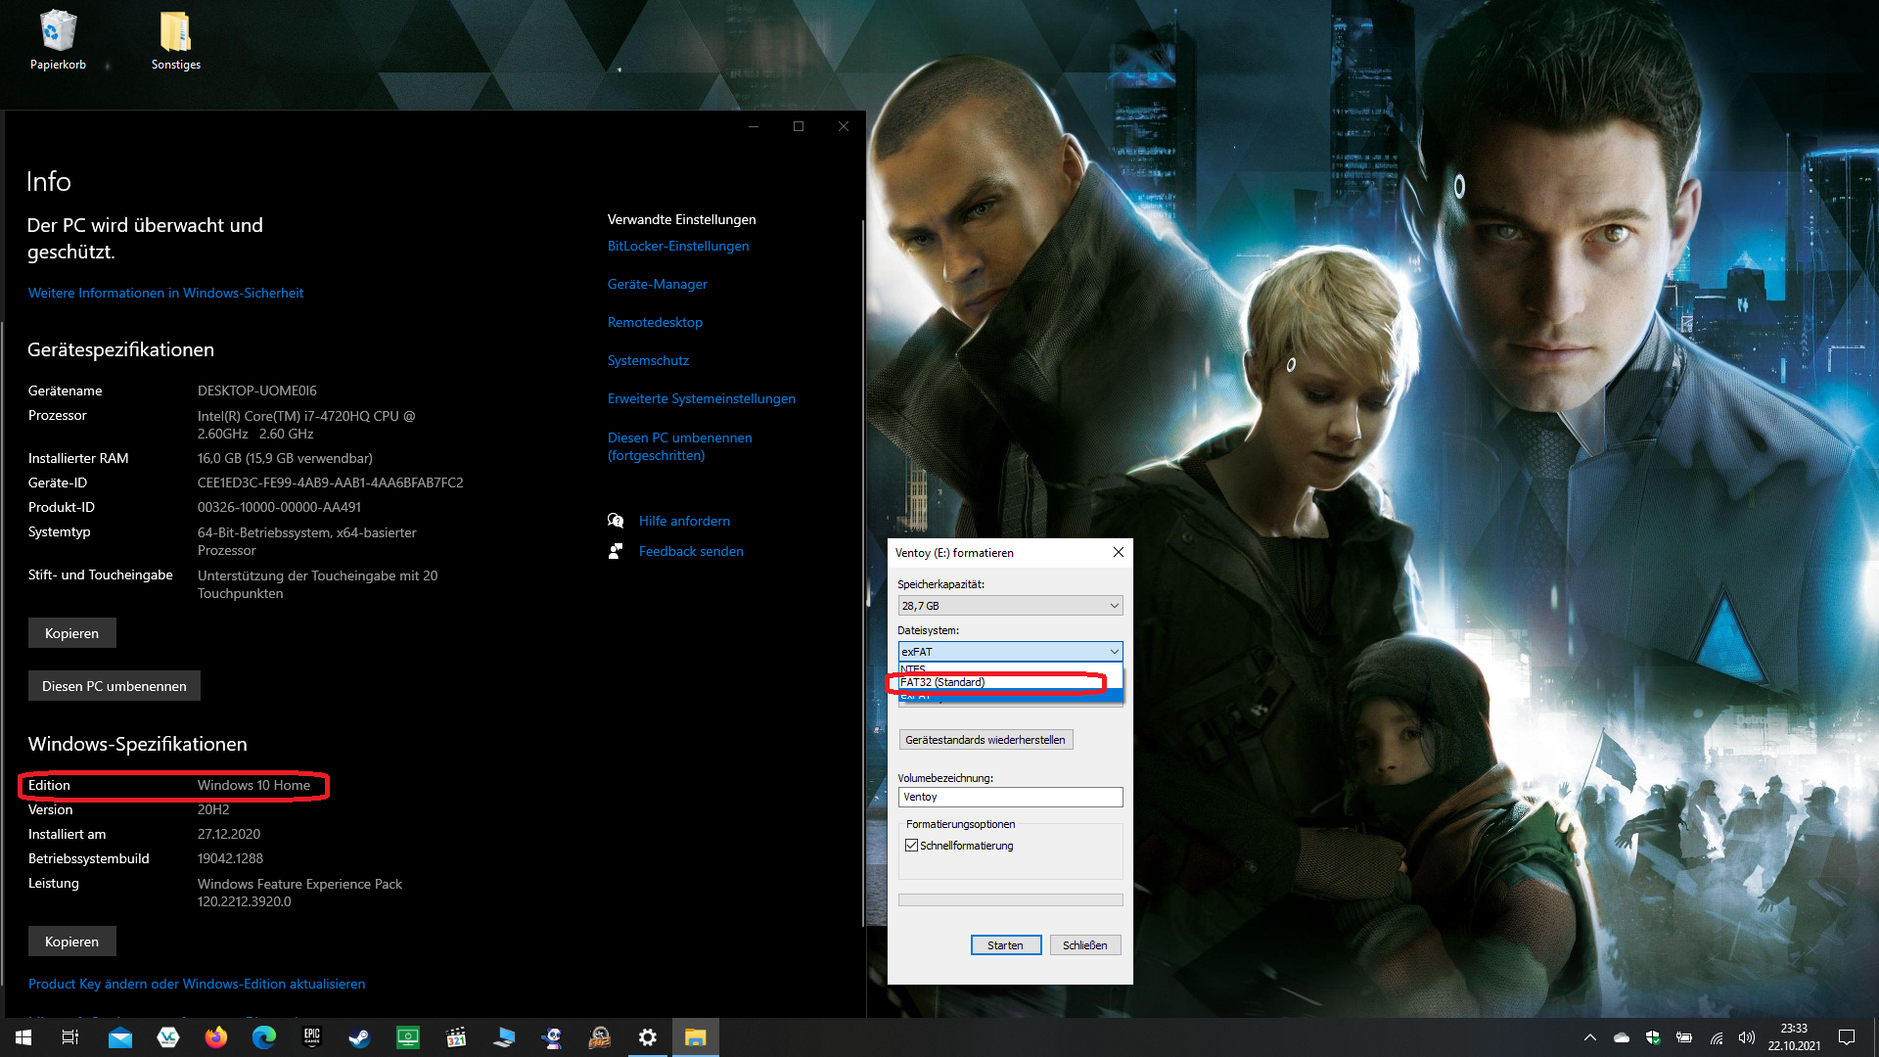1879x1057 pixels.
Task: Click the Microsoft Edge taskbar icon
Action: click(264, 1037)
